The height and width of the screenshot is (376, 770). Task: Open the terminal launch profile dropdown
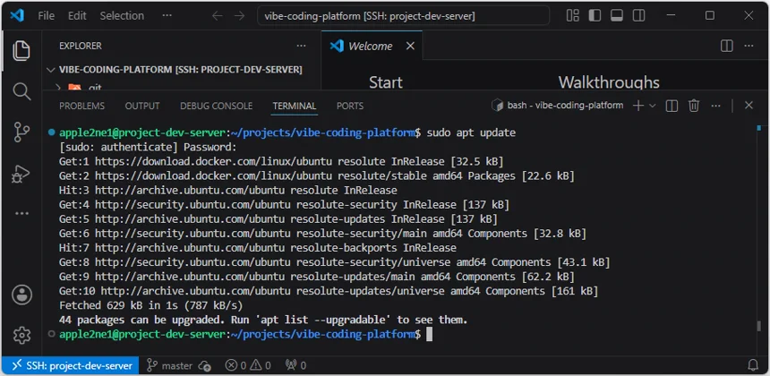[x=652, y=106]
